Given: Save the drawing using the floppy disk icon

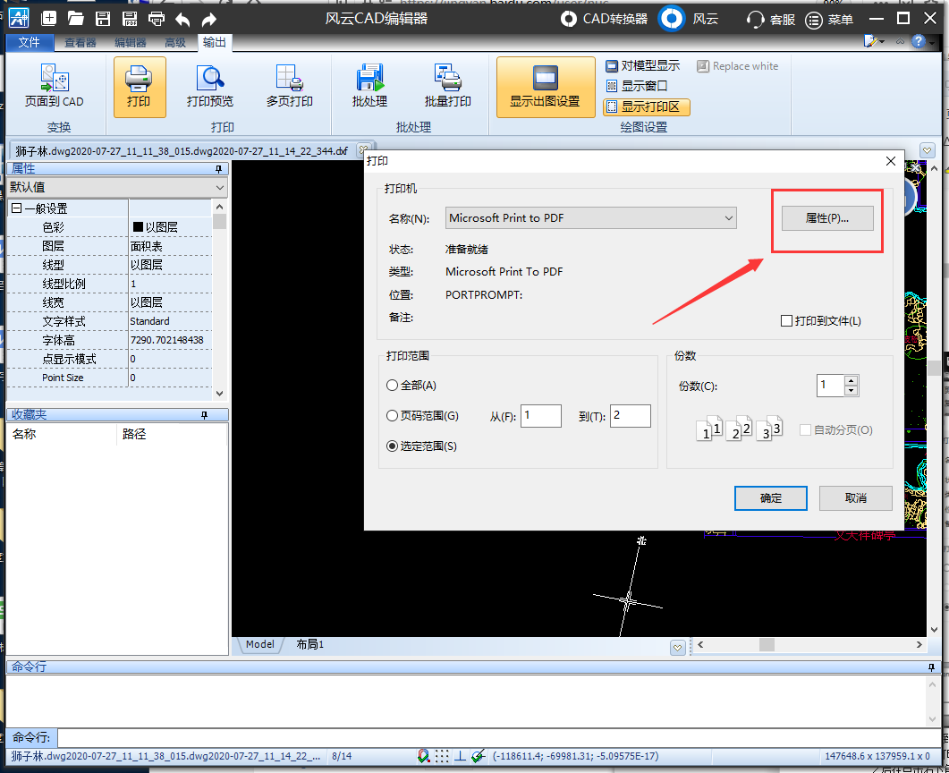Looking at the screenshot, I should pos(103,18).
